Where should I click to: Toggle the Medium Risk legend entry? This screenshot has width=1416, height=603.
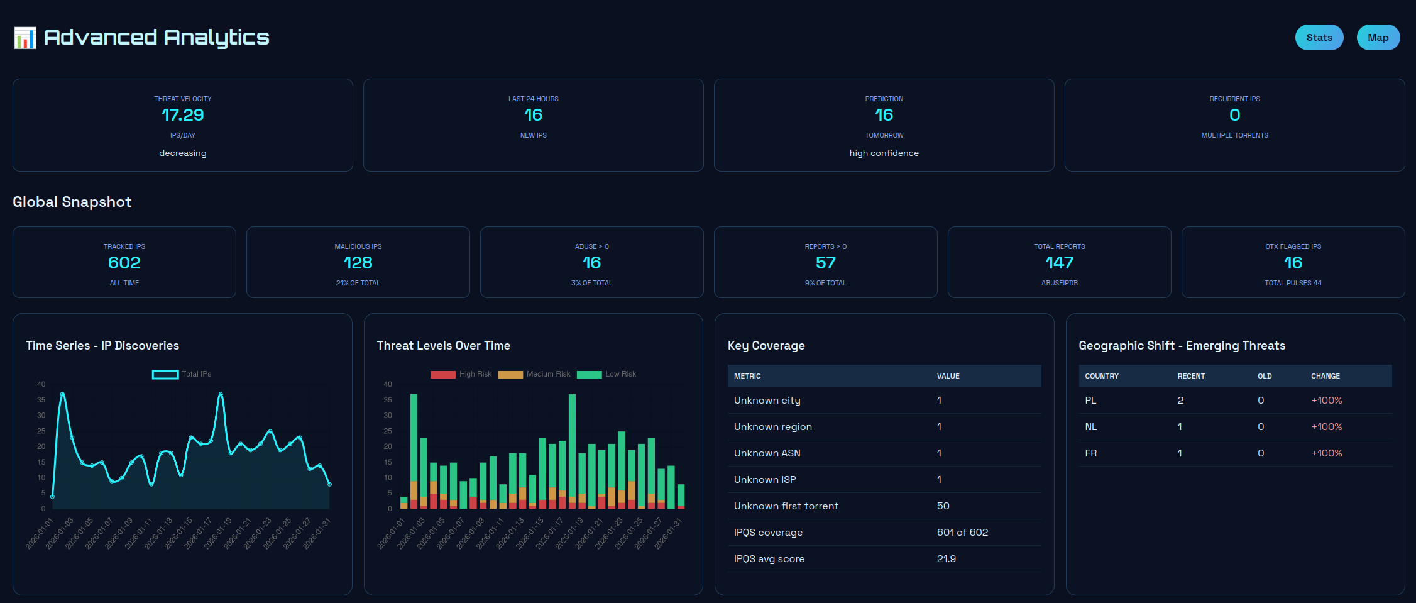coord(533,373)
